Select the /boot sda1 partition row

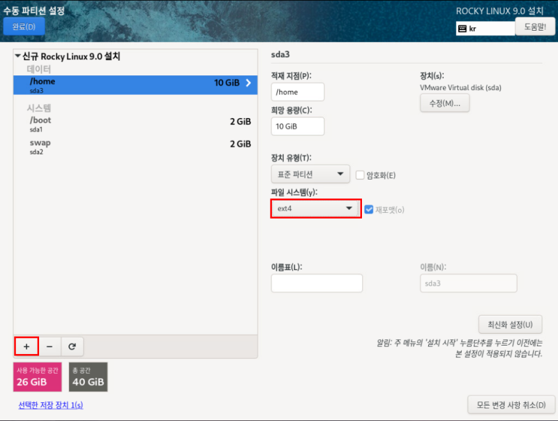tap(135, 124)
